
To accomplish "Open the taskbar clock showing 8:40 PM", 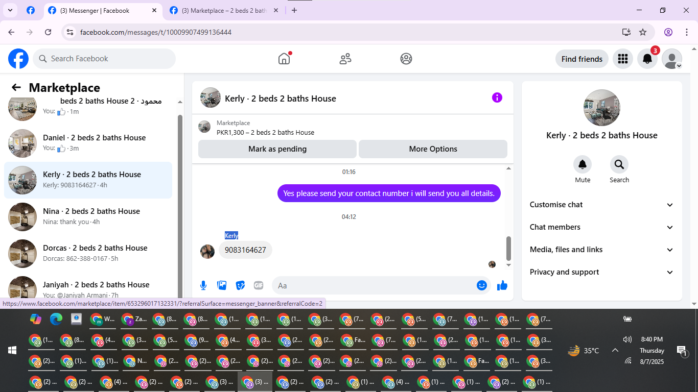I will tap(652, 350).
